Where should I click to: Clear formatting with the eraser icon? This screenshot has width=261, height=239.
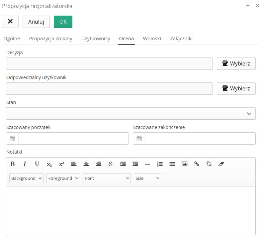coord(221,164)
